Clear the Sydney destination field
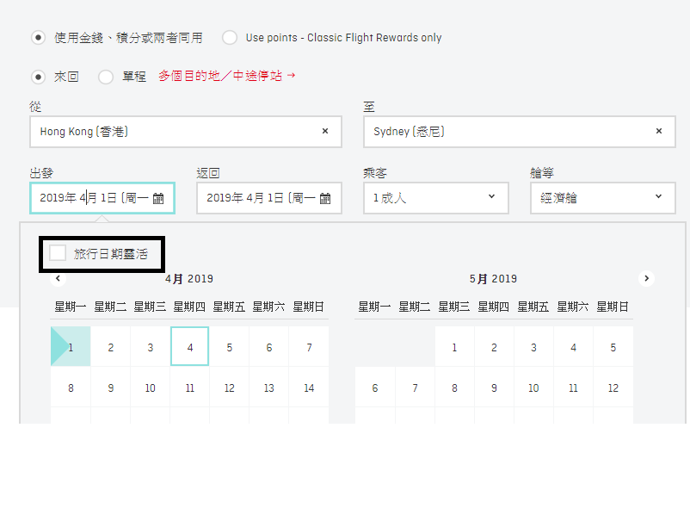The image size is (690, 527). pyautogui.click(x=659, y=131)
